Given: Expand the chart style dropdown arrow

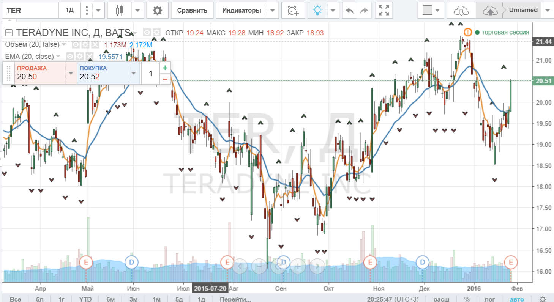Looking at the screenshot, I should point(137,10).
